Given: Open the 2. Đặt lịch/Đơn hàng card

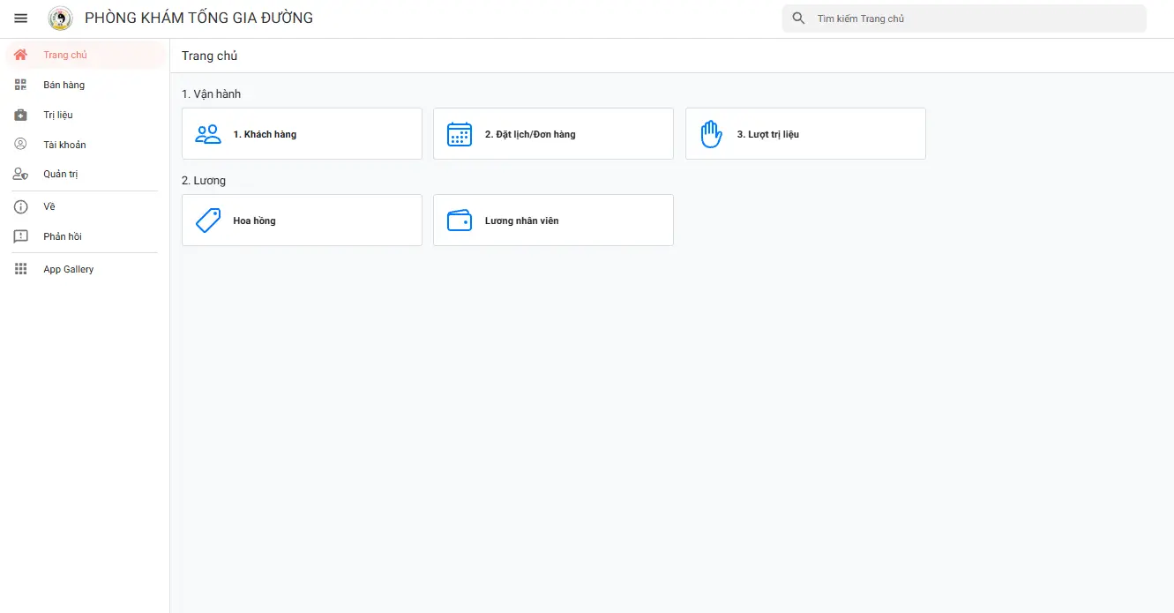Looking at the screenshot, I should point(553,134).
